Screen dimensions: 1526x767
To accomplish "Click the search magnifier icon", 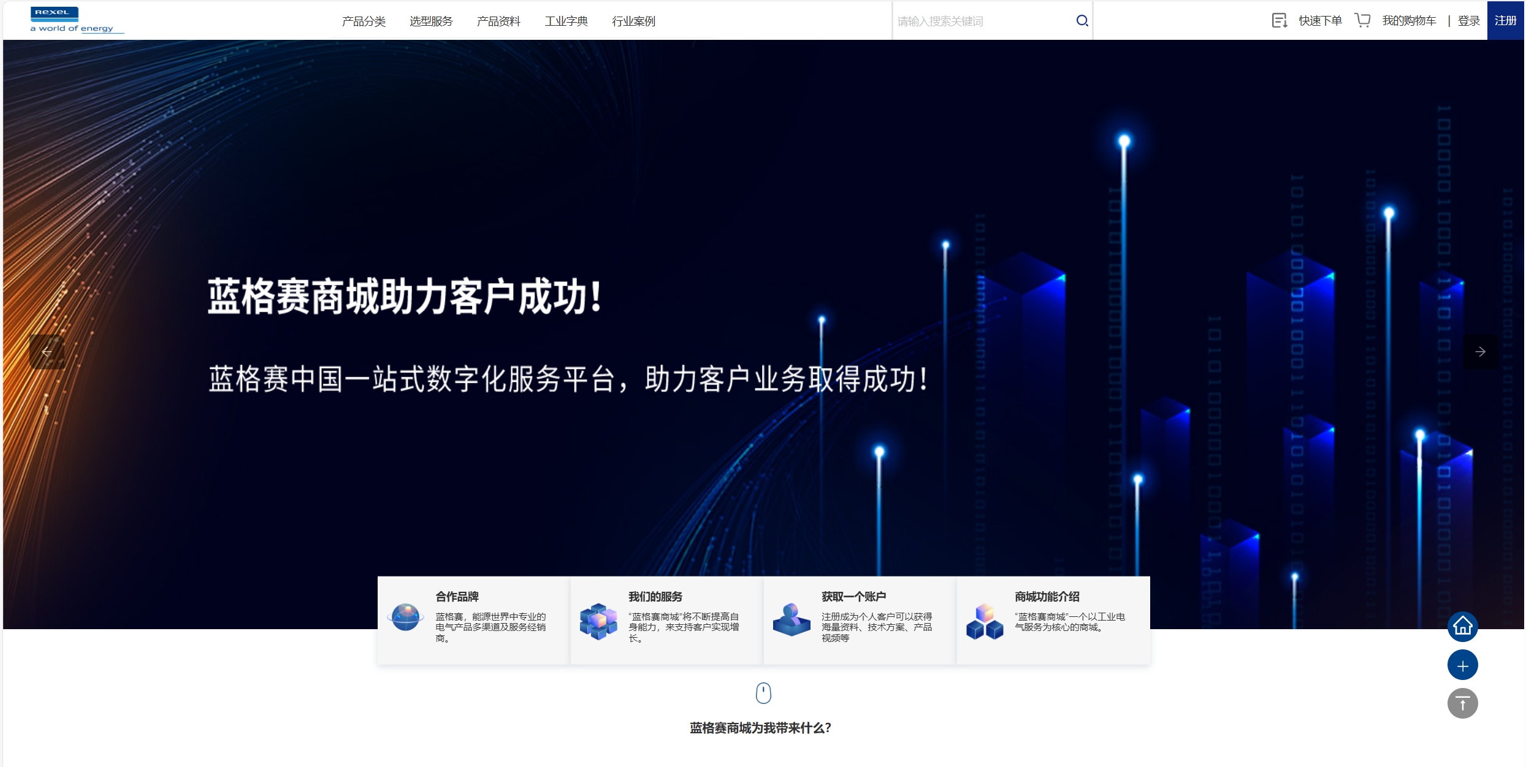I will click(1082, 21).
